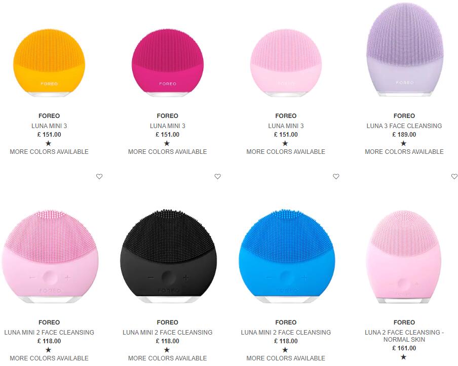Open LUNA 2 FACE CLEANSING - NORMAL SKIN link

tap(404, 336)
